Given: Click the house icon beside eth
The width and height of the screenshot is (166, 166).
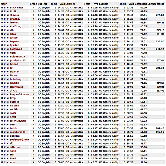Looking at the screenshot, I should 8,30.
